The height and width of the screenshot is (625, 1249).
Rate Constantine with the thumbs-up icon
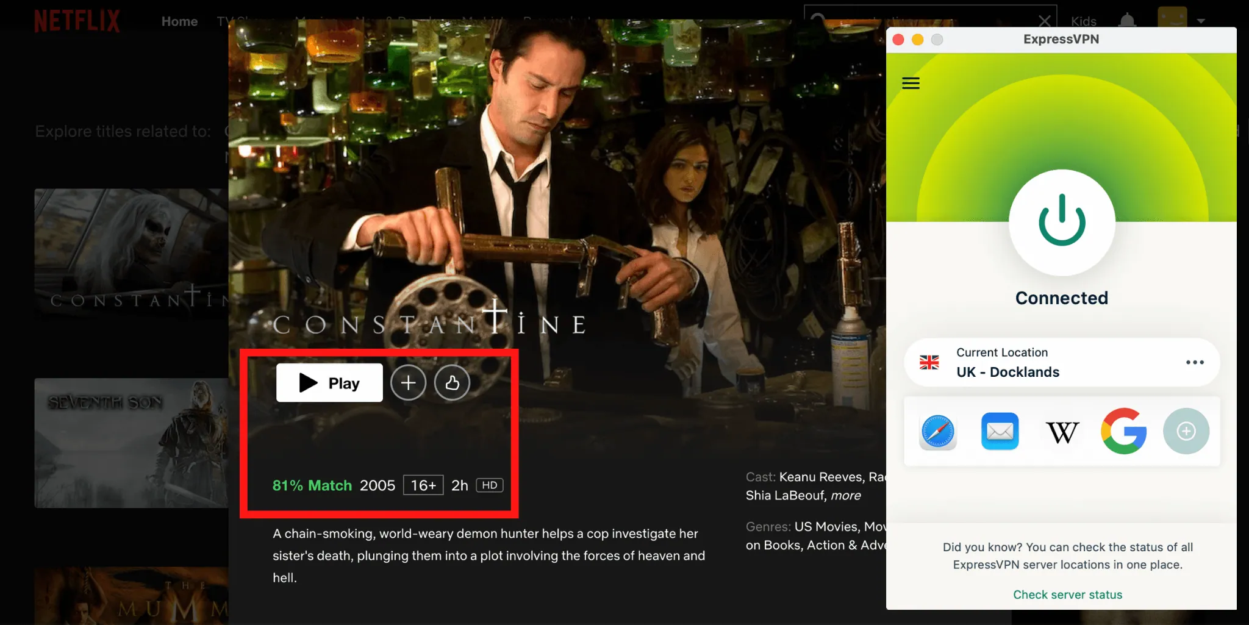point(452,383)
